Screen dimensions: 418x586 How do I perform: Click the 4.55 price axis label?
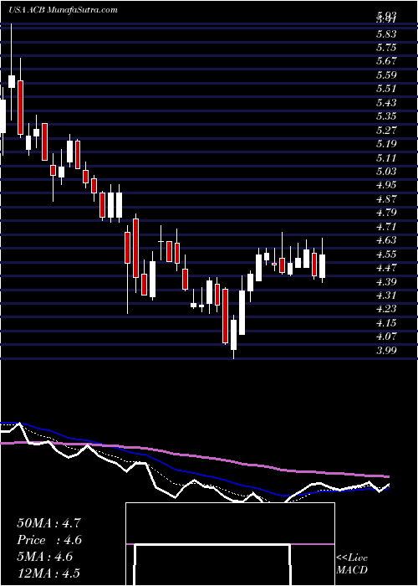click(386, 254)
